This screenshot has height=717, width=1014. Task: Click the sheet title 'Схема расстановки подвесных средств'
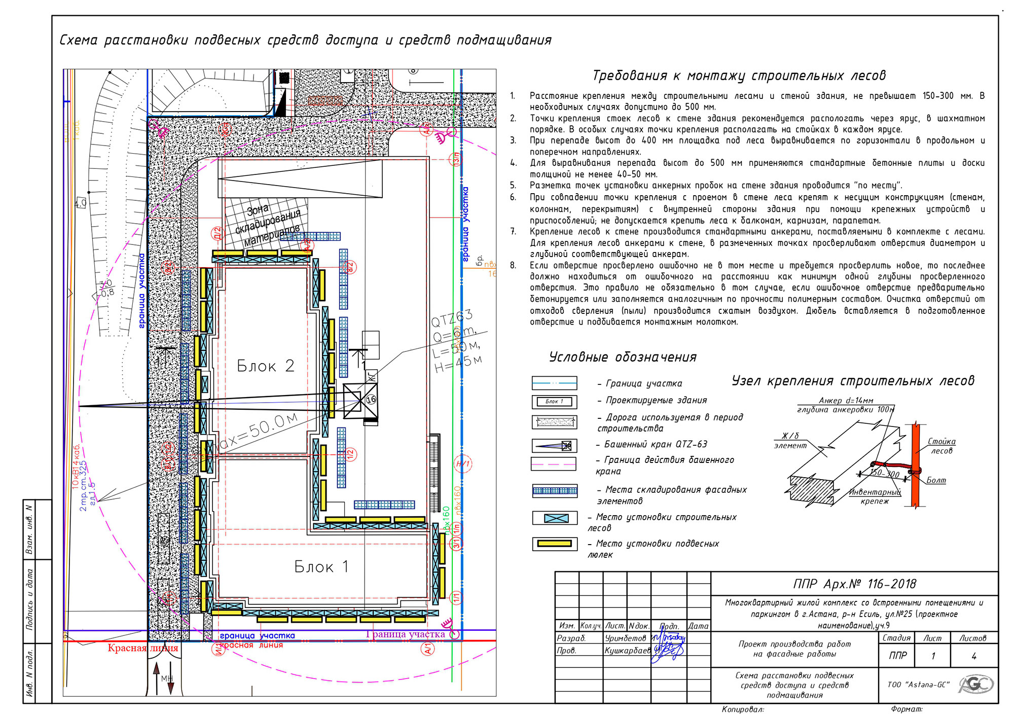click(x=305, y=40)
